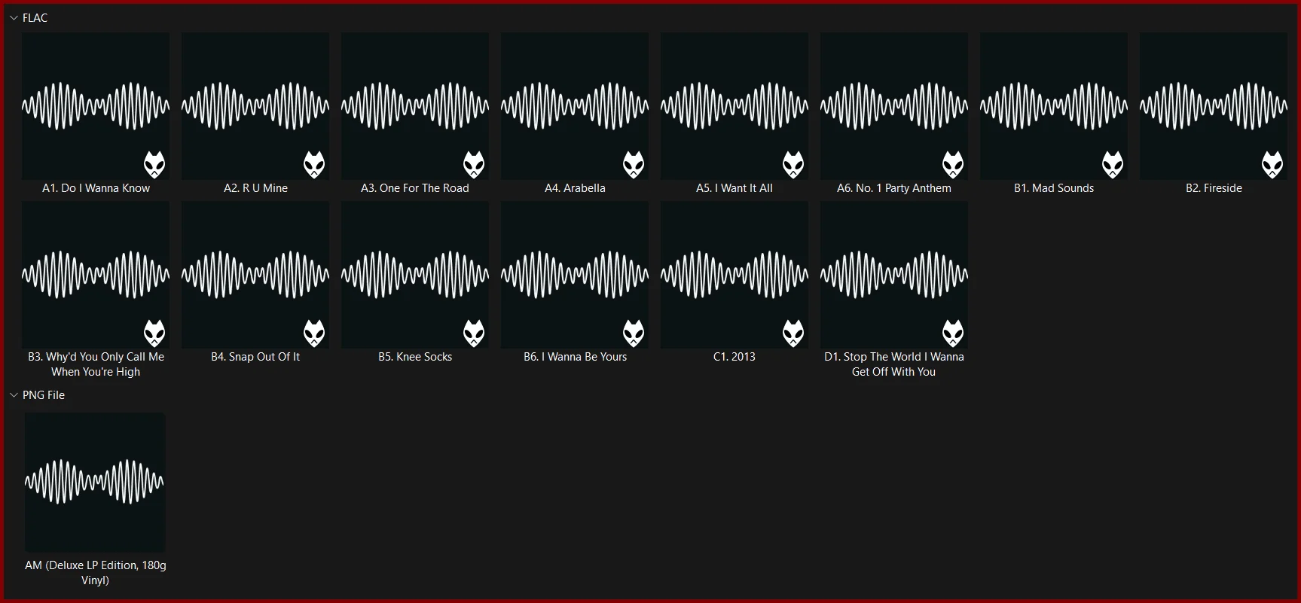The width and height of the screenshot is (1301, 603).
Task: Select A6. No. 1 Party Anthem cover thumbnail
Action: (894, 106)
